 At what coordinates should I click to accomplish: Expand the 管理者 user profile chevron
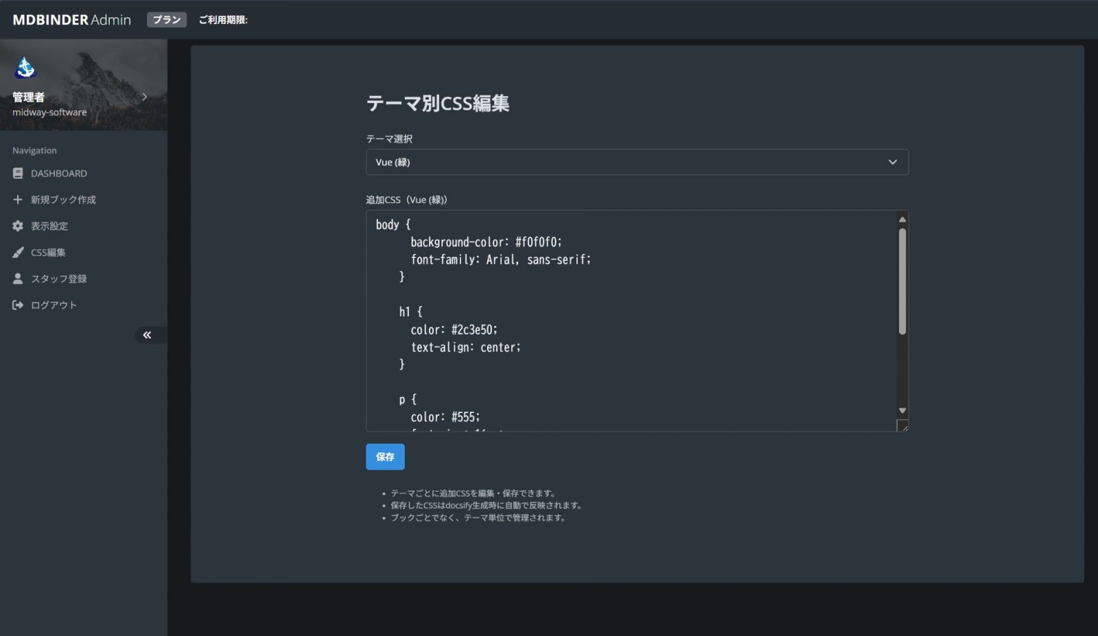pos(144,97)
